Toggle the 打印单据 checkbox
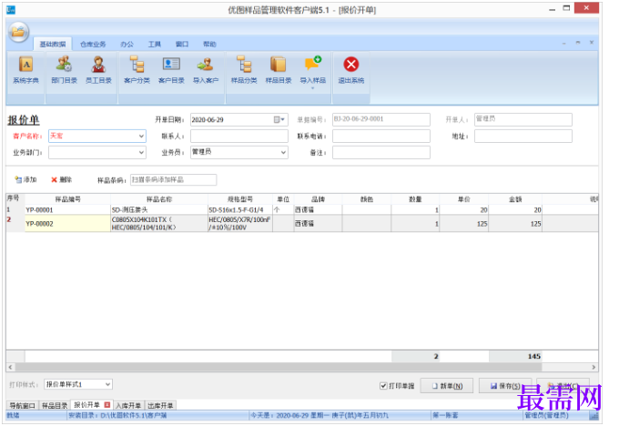 (383, 386)
